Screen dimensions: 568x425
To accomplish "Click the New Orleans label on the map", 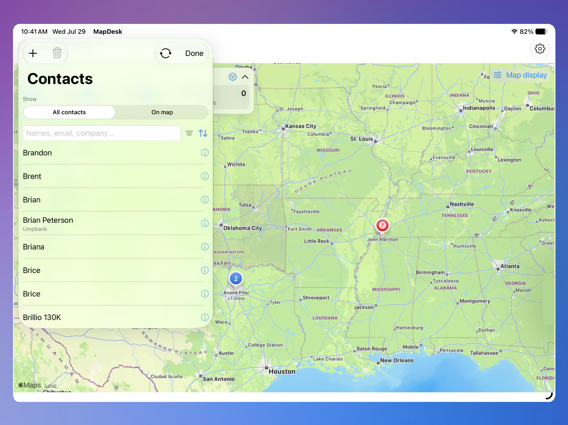I will (x=397, y=361).
